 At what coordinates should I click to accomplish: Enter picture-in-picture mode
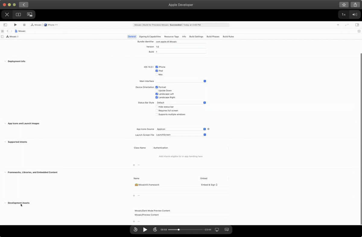(x=30, y=14)
